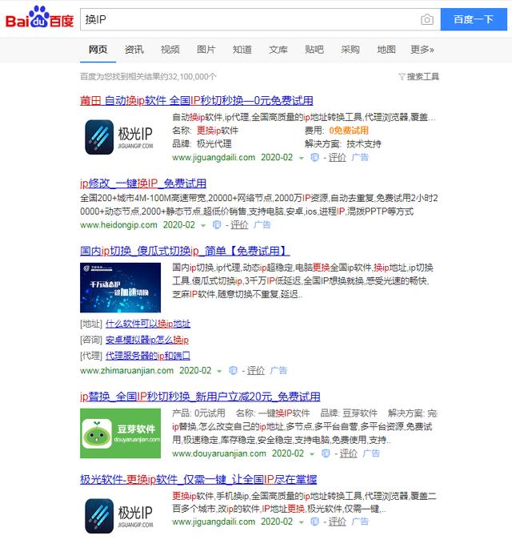The height and width of the screenshot is (552, 512).
Task: Click the first 极光IP logo thumbnail
Action: tap(119, 137)
